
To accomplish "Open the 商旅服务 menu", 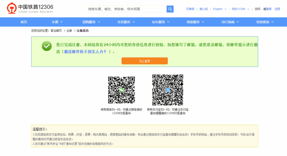I will [195, 22].
